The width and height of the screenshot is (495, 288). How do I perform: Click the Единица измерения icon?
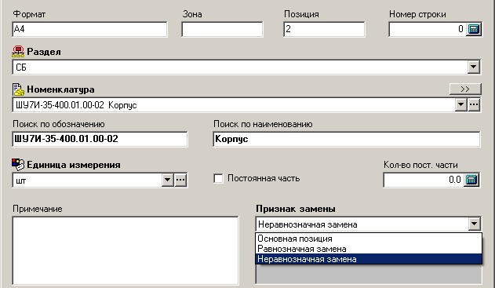click(x=18, y=165)
